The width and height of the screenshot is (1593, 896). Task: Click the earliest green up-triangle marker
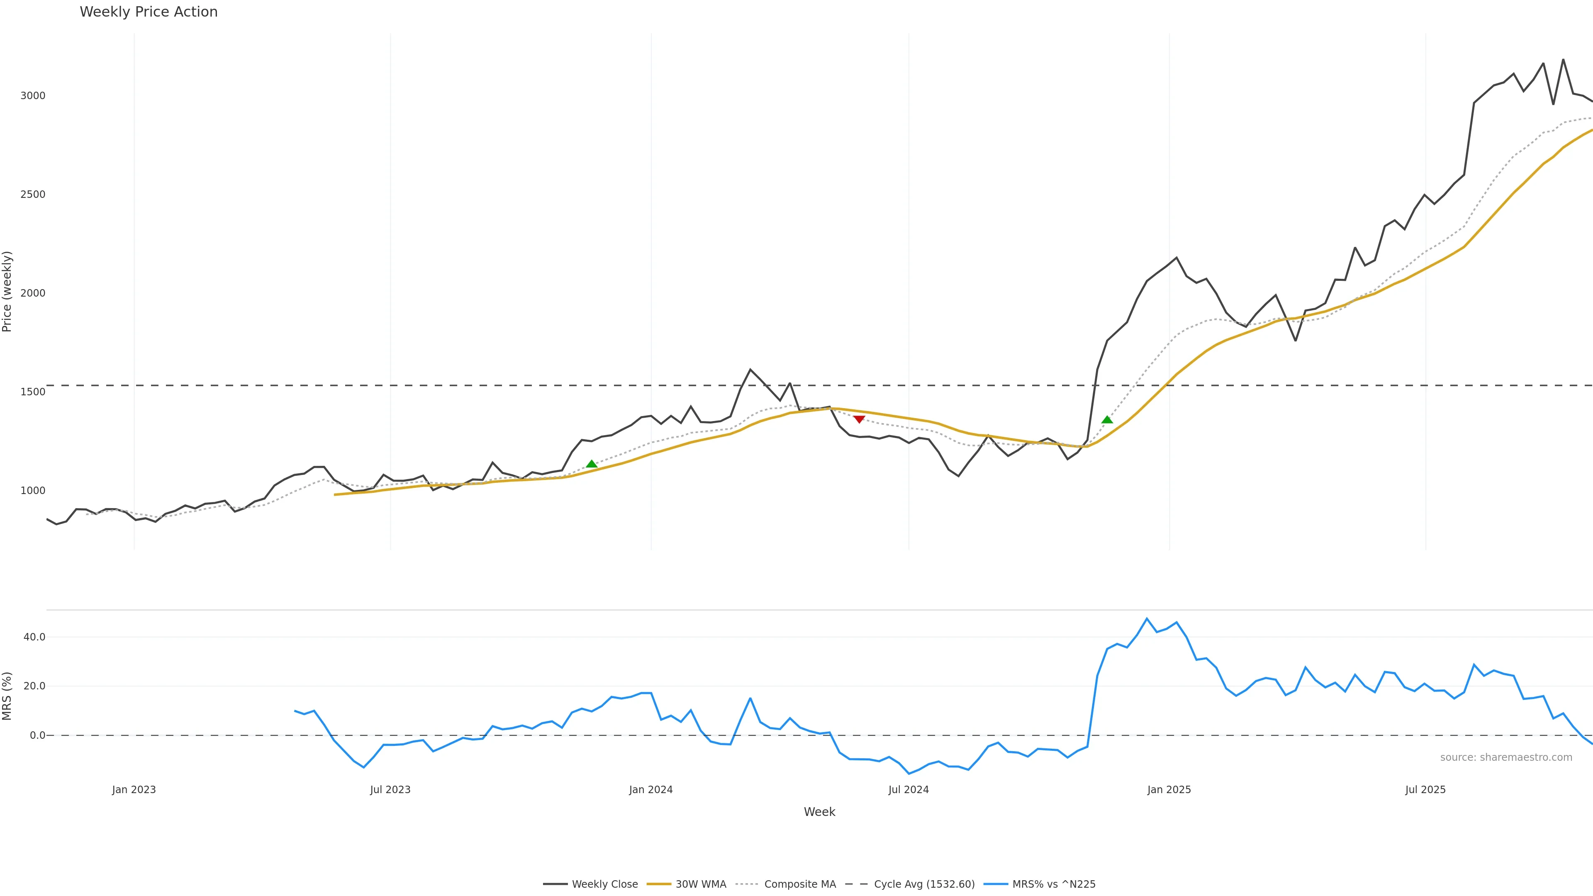[591, 464]
